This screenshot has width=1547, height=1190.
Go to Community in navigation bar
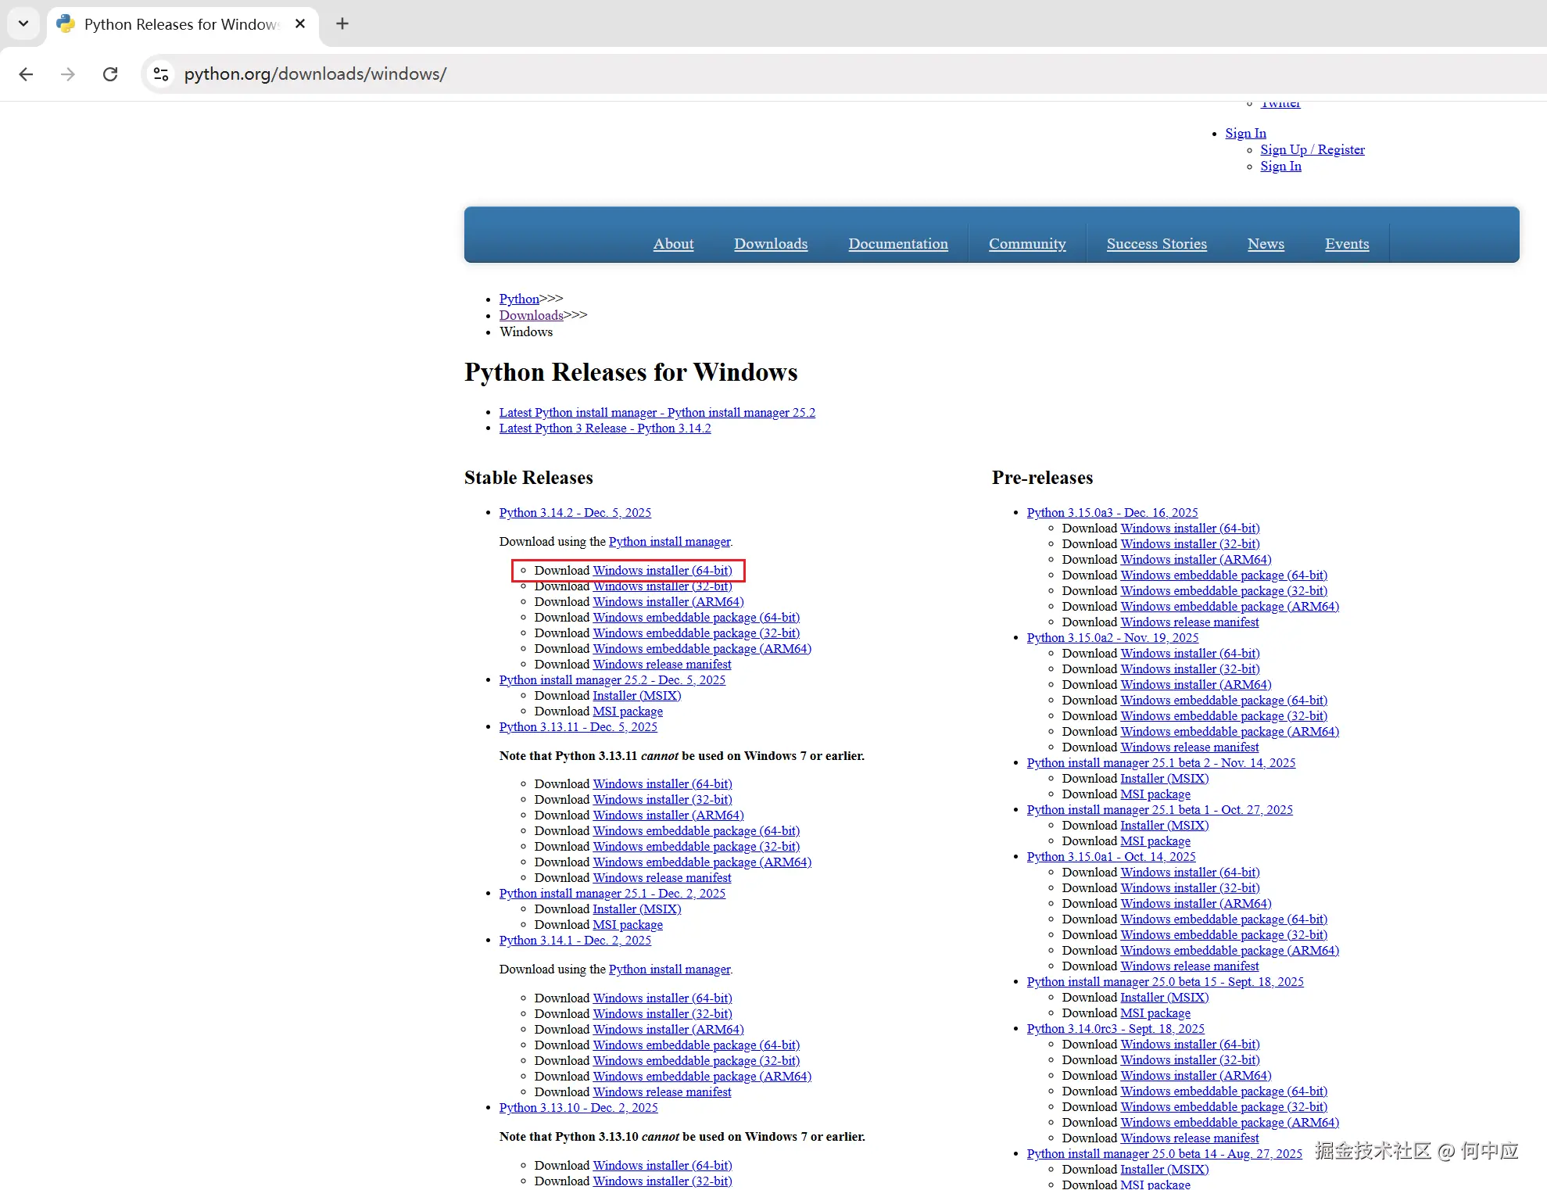(1026, 244)
